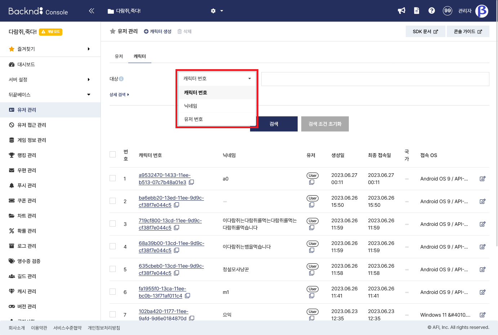Screen dimensions: 498x335
Task: Open the documentation file icon in header
Action: pos(417,11)
